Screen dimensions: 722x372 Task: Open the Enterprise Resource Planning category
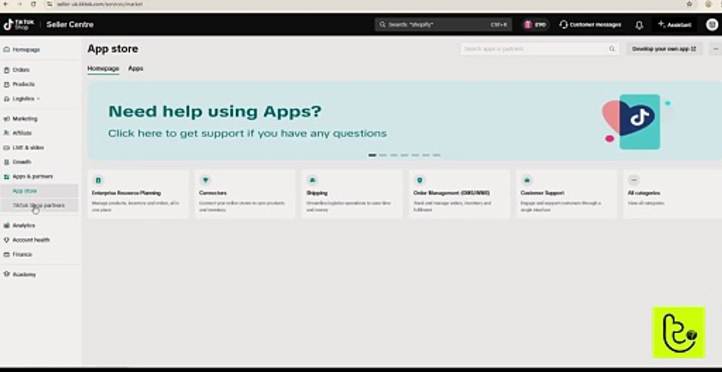(x=138, y=194)
